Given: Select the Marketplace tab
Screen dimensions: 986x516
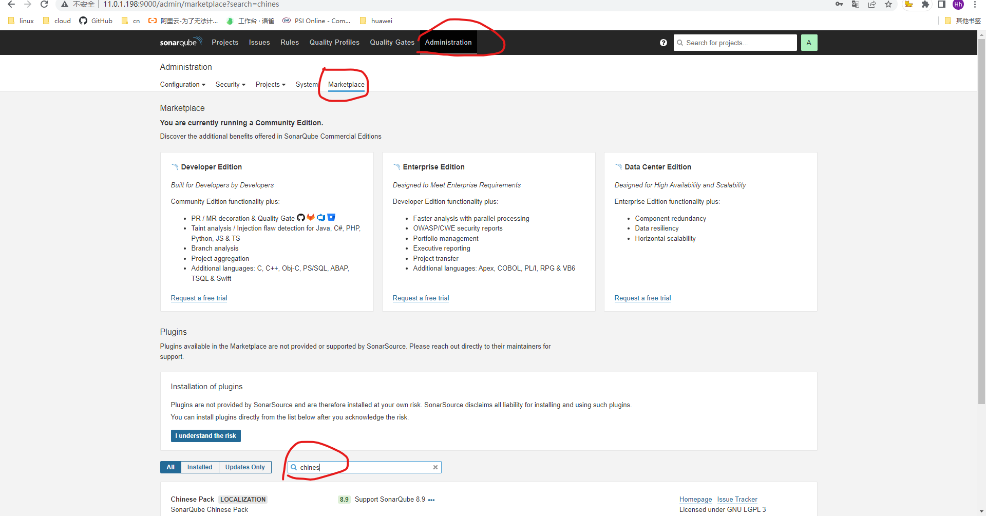Looking at the screenshot, I should coord(346,85).
